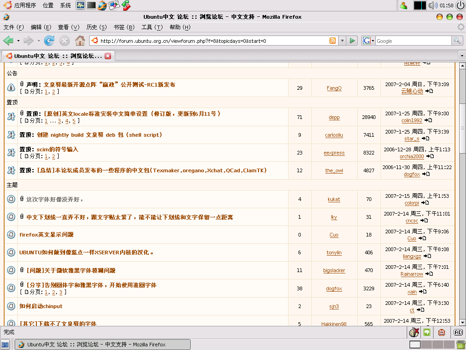Viewport: 466px width, 350px height.
Task: Click the vertical scrollbar up arrow
Action: coord(462,66)
